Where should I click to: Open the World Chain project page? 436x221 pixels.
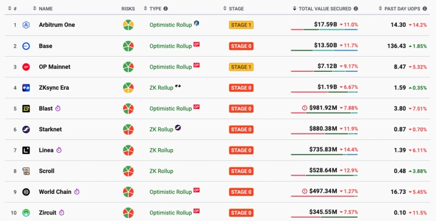55,192
